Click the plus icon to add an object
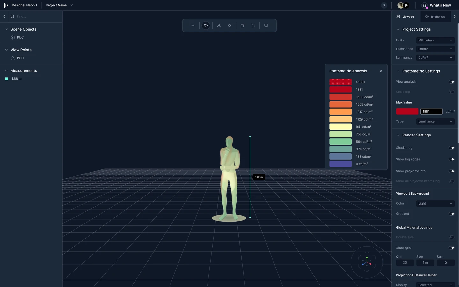Image resolution: width=459 pixels, height=287 pixels. click(x=193, y=26)
